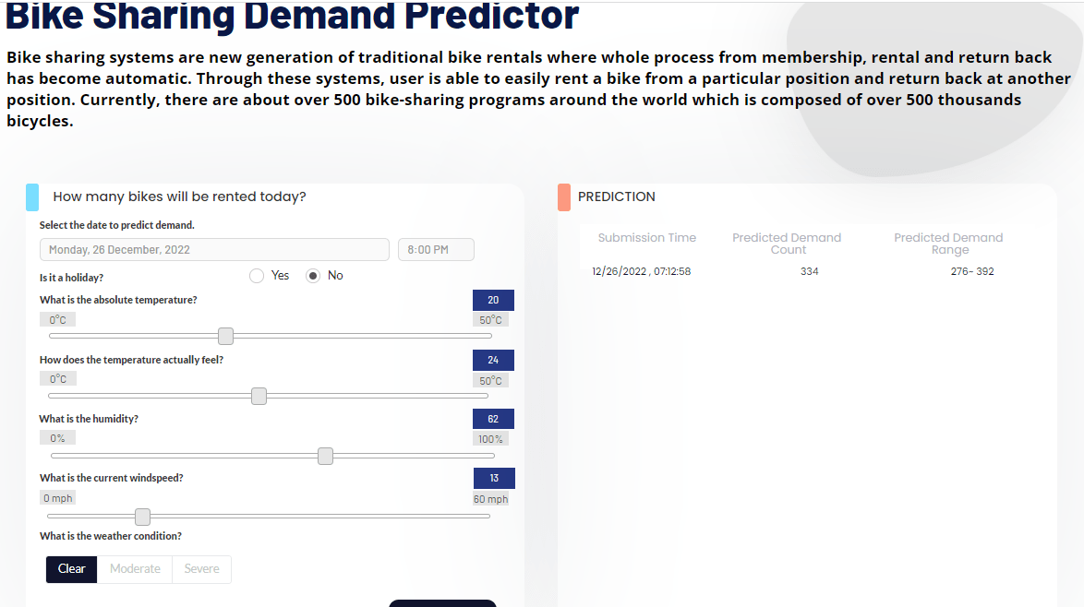The image size is (1084, 607).
Task: Click the humidity value badge showing 62
Action: coord(493,418)
